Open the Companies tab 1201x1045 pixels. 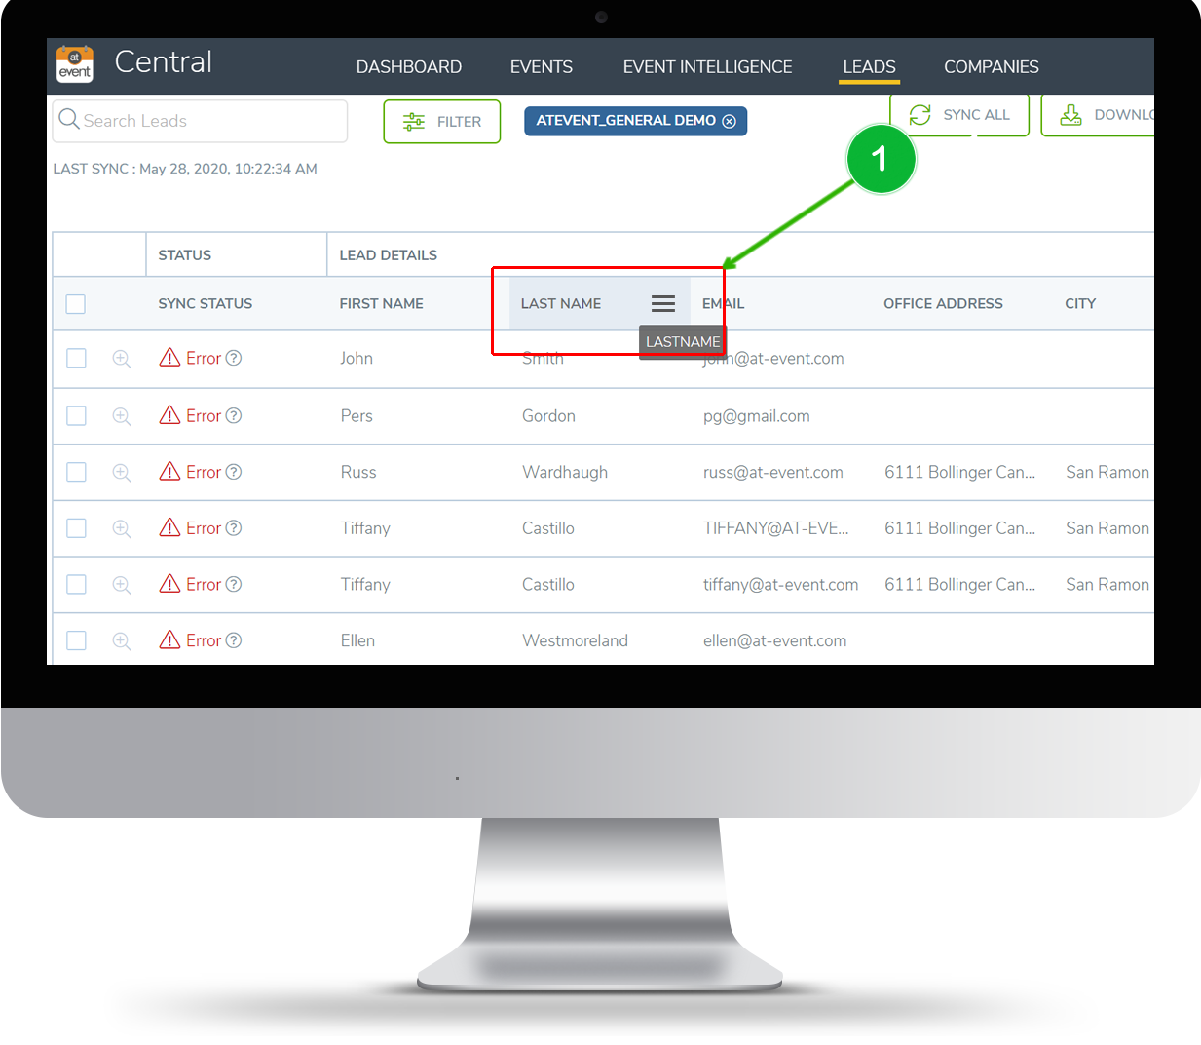(x=992, y=66)
